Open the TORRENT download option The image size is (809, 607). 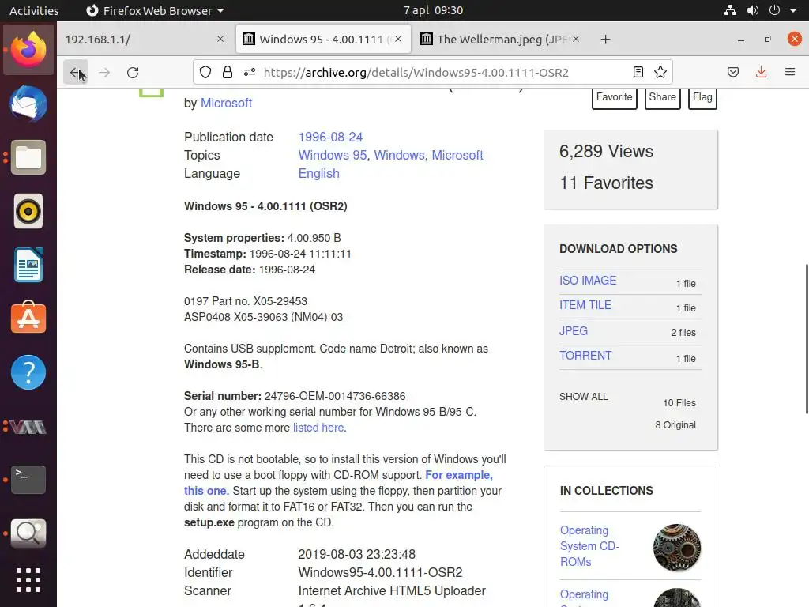(x=585, y=356)
